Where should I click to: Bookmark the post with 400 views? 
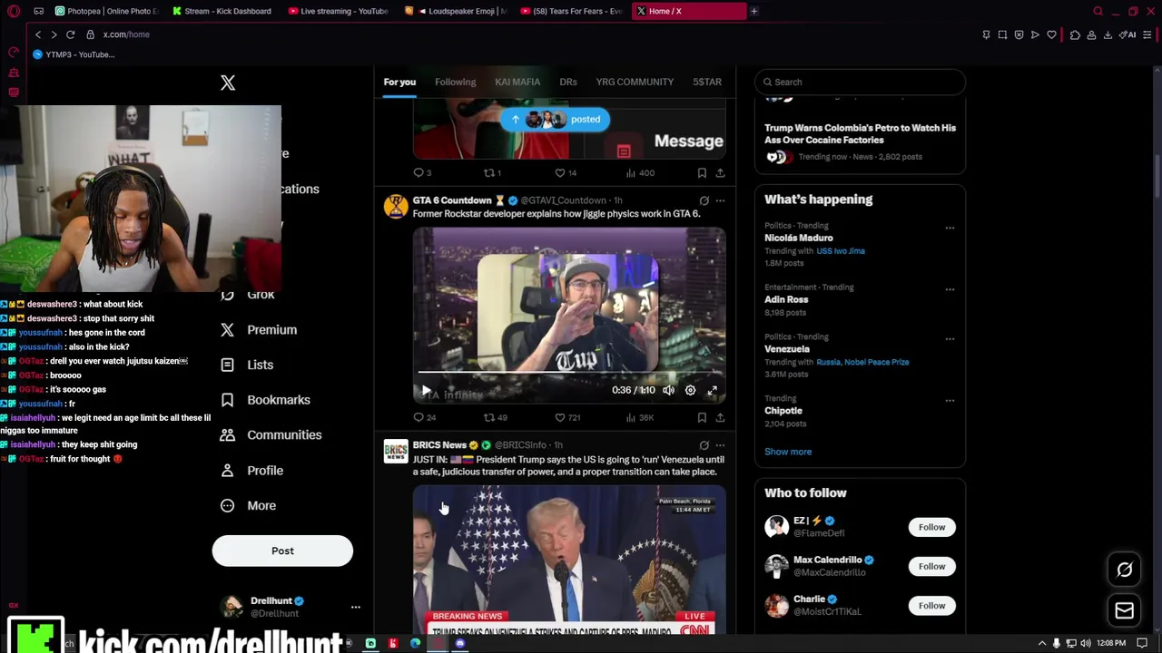702,172
